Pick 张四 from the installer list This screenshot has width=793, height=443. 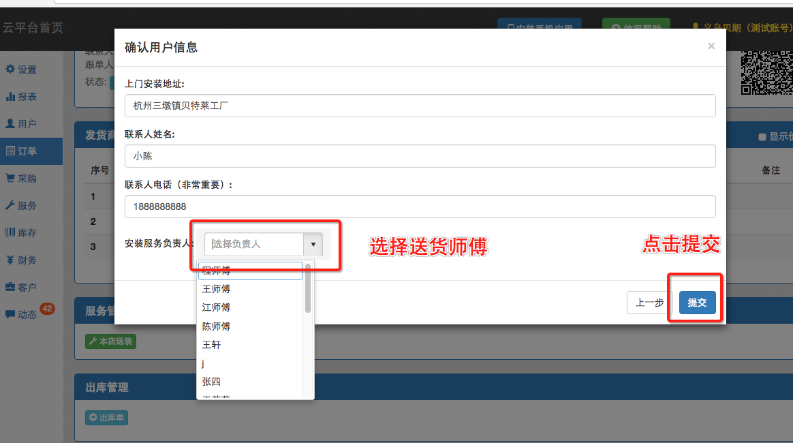pyautogui.click(x=212, y=382)
